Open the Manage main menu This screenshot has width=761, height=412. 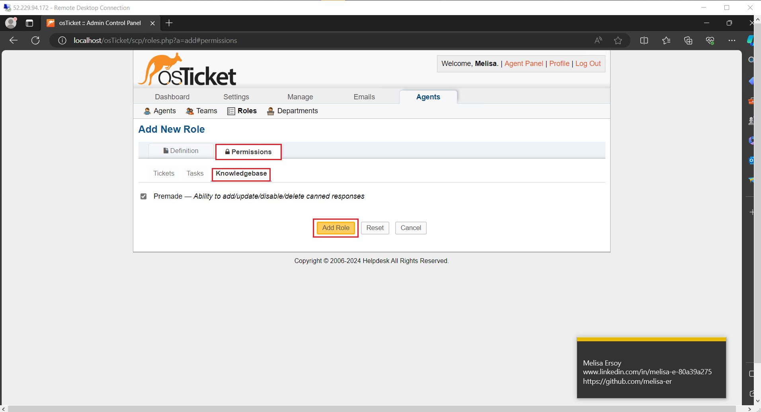tap(300, 97)
